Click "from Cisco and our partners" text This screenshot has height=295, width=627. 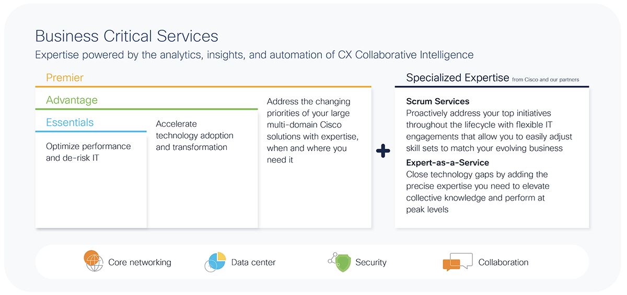(x=545, y=80)
